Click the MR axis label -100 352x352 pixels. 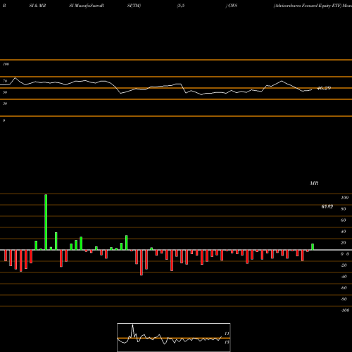(x=345, y=310)
